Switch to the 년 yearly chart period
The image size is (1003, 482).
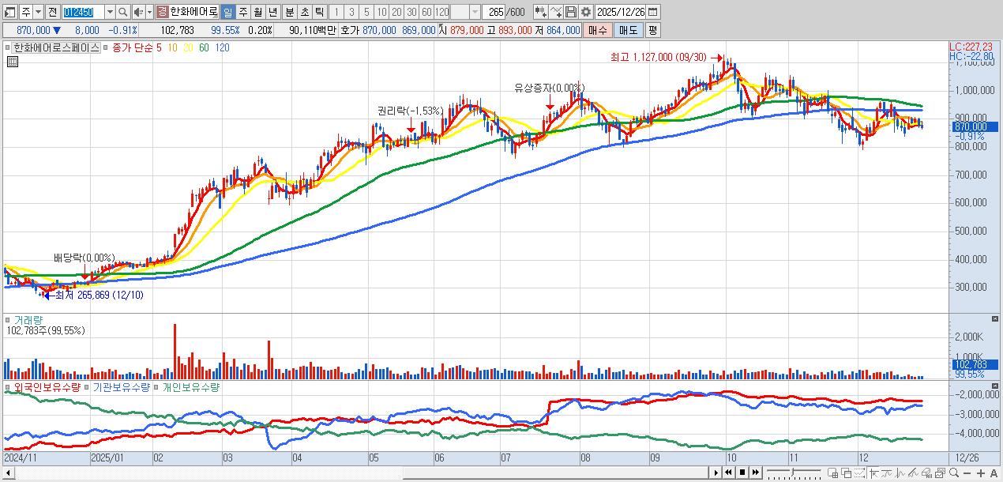pos(273,12)
